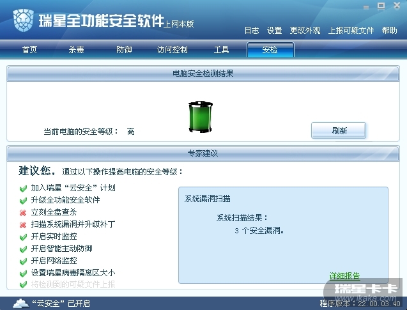This screenshot has width=407, height=310.
Task: Click the 刷新 button
Action: pos(339,130)
